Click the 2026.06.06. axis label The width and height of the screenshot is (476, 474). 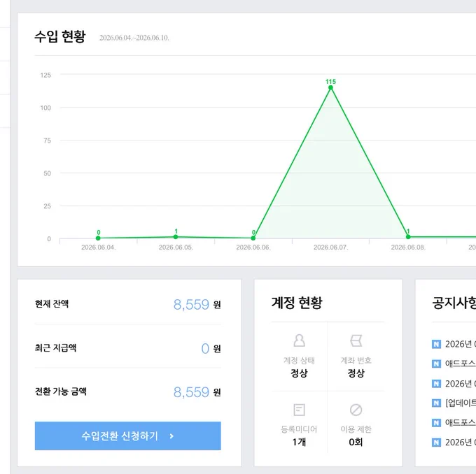[253, 247]
